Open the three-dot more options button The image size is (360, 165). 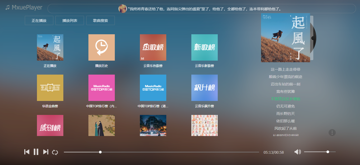pos(332,133)
